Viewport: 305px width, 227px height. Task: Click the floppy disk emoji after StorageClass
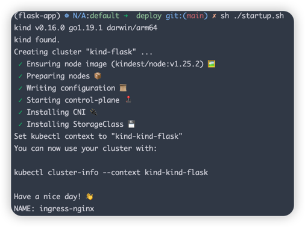(x=131, y=124)
